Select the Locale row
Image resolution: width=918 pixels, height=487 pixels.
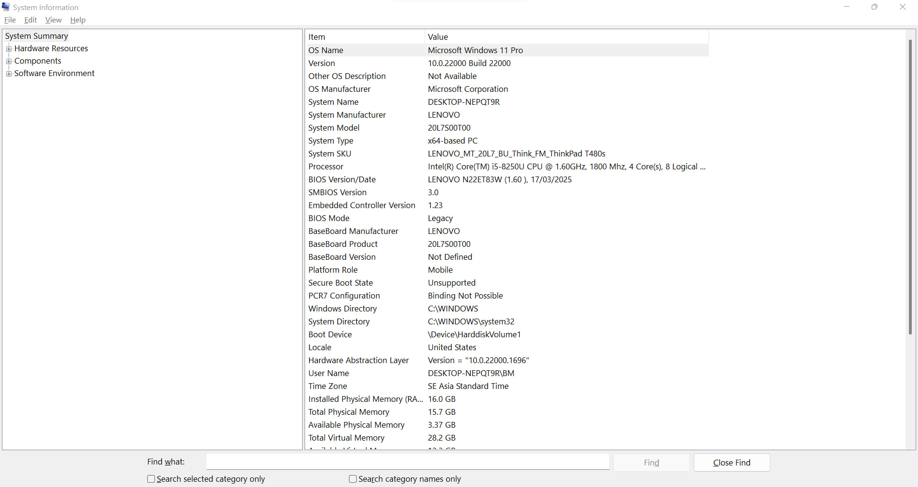pyautogui.click(x=507, y=347)
